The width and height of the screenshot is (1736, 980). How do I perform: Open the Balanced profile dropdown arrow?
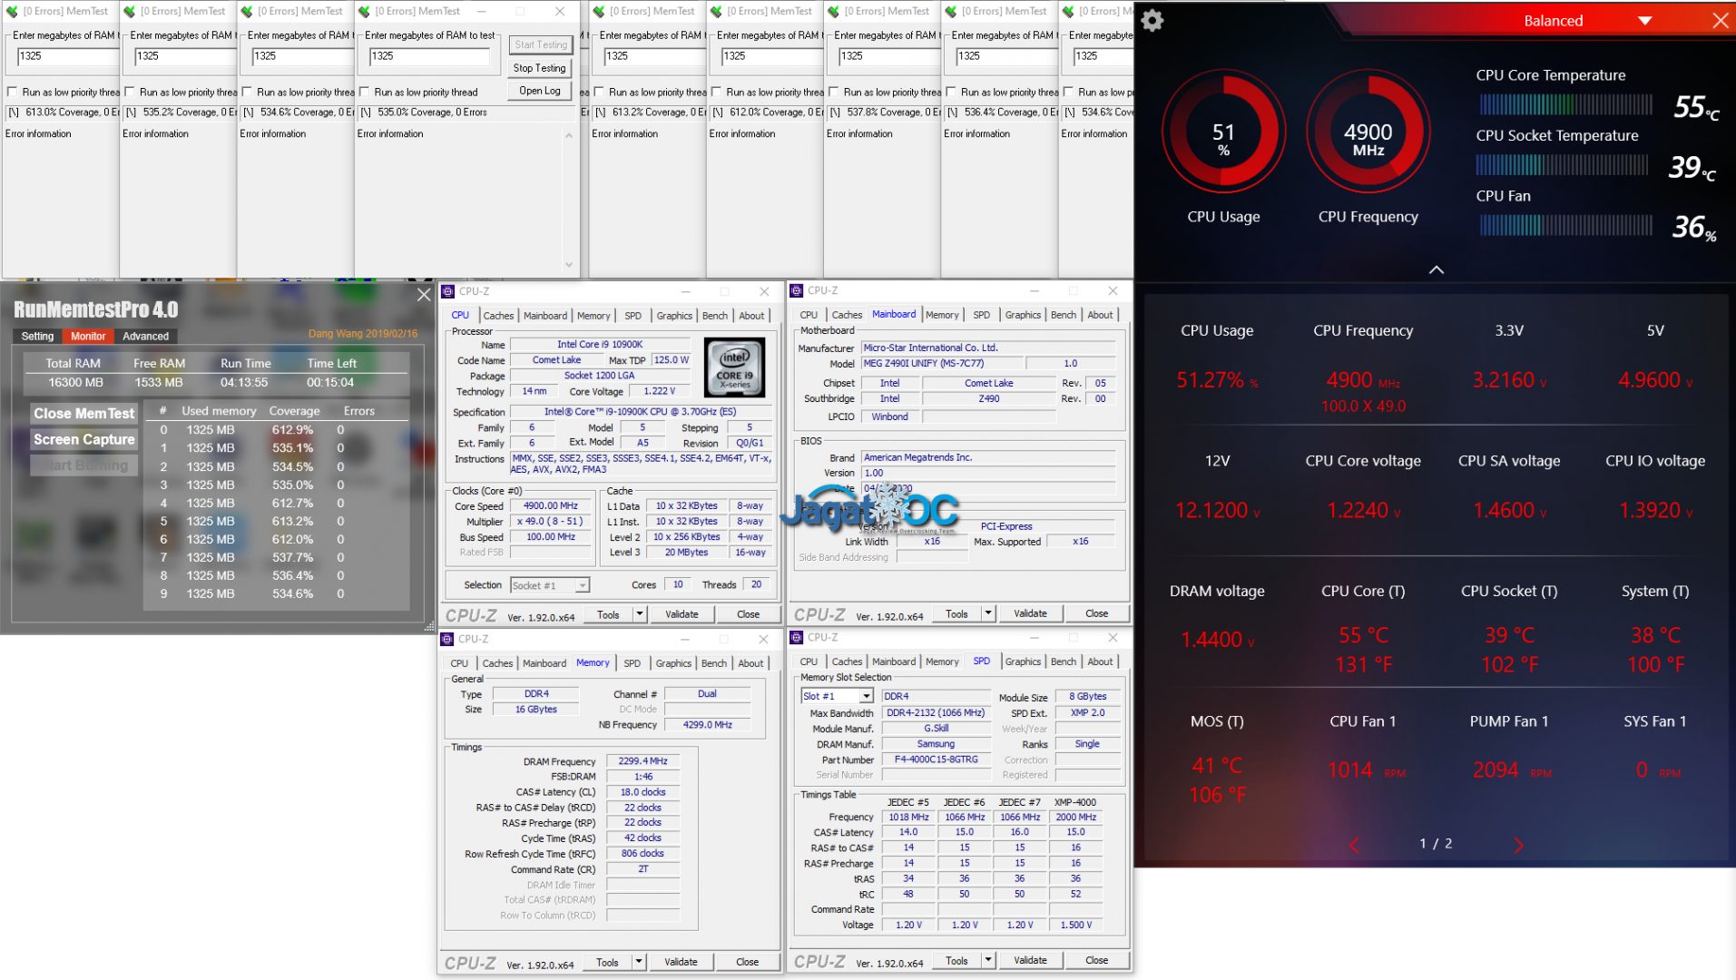tap(1644, 21)
